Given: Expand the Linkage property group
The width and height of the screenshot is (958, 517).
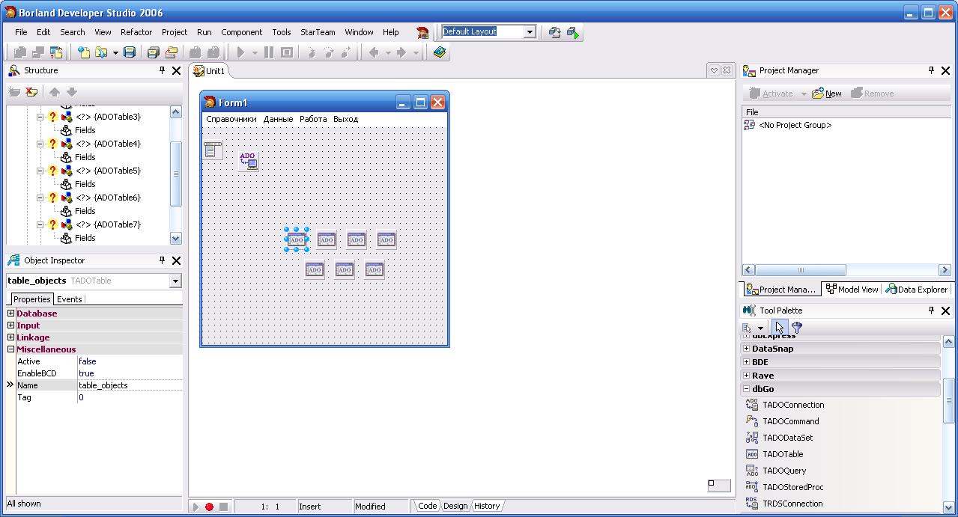Looking at the screenshot, I should [x=11, y=337].
